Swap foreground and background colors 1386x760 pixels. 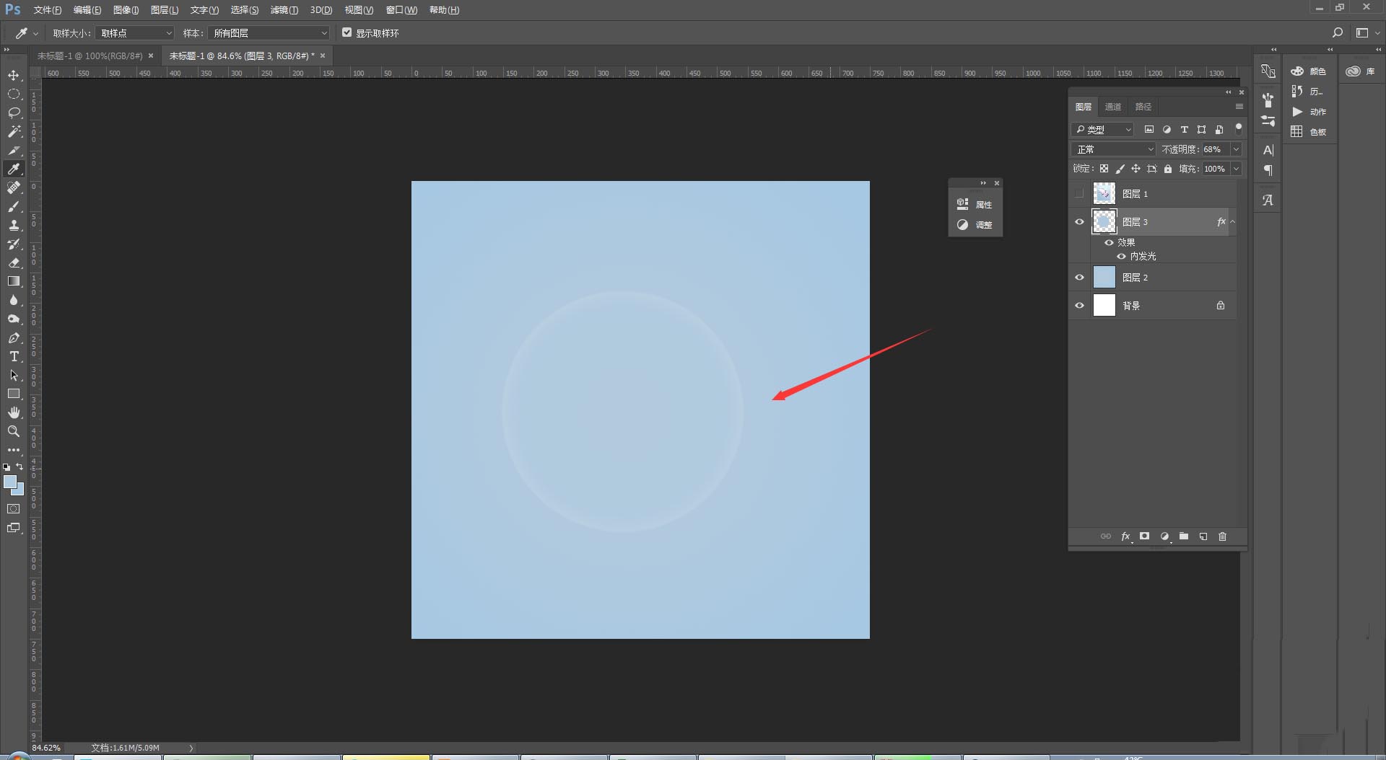(x=19, y=467)
